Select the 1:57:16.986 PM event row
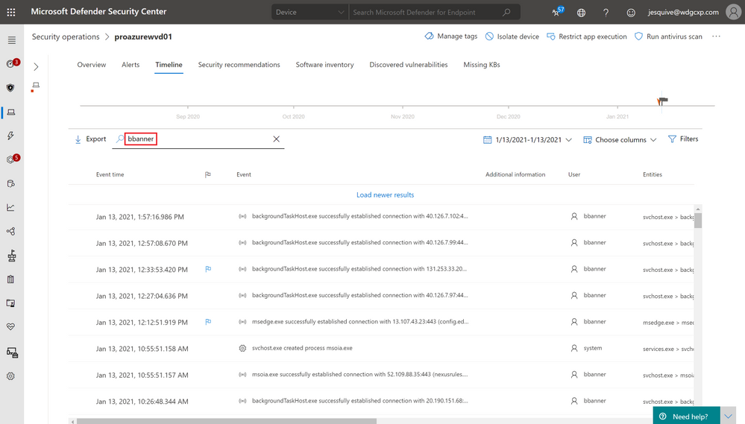This screenshot has height=424, width=745. coord(381,217)
